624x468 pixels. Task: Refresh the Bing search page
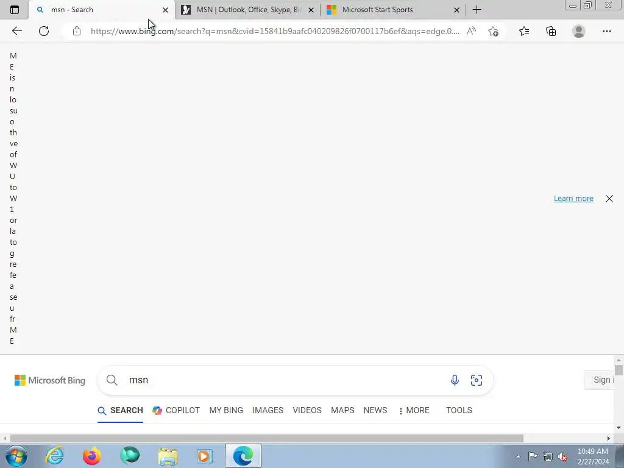[x=44, y=31]
